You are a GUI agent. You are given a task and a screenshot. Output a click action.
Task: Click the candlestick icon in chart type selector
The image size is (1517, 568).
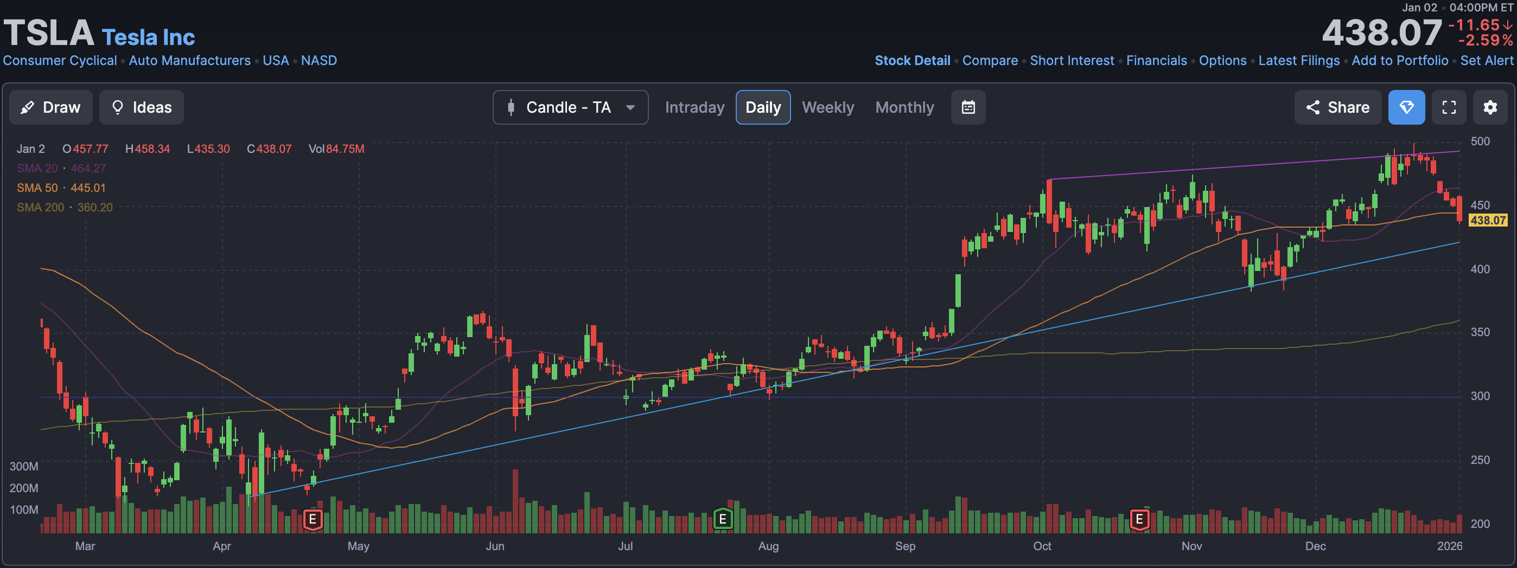click(x=511, y=107)
